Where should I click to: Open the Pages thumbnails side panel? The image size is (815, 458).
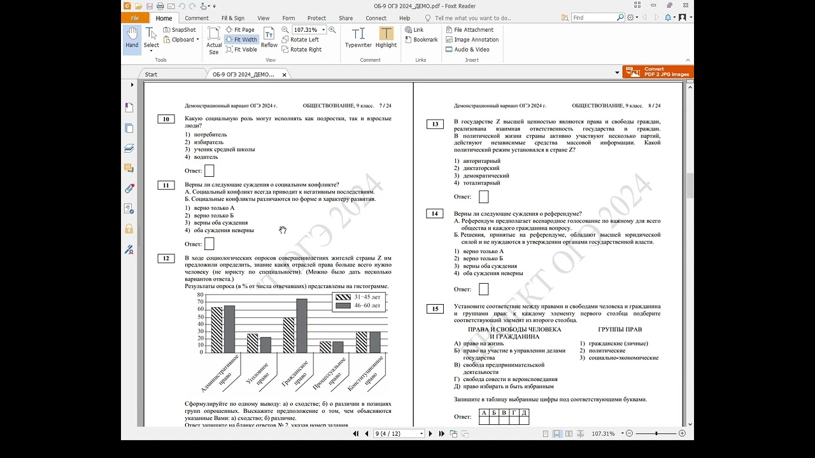click(x=129, y=128)
